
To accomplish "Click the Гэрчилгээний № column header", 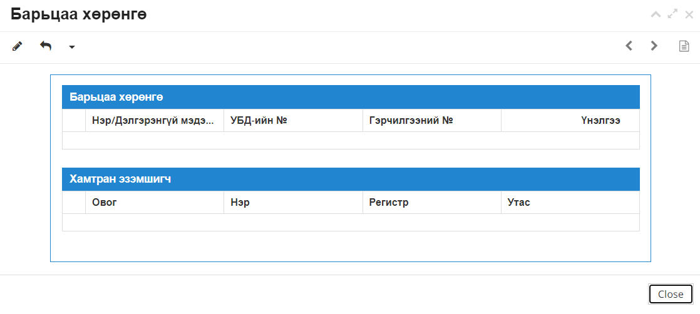I will point(431,121).
